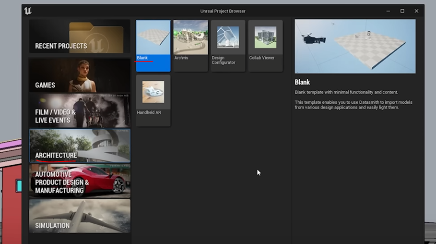Click the Unreal Project Browser title text
436x244 pixels.
[x=223, y=11]
